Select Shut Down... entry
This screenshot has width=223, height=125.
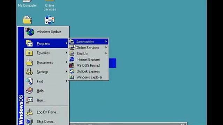pos(46,122)
